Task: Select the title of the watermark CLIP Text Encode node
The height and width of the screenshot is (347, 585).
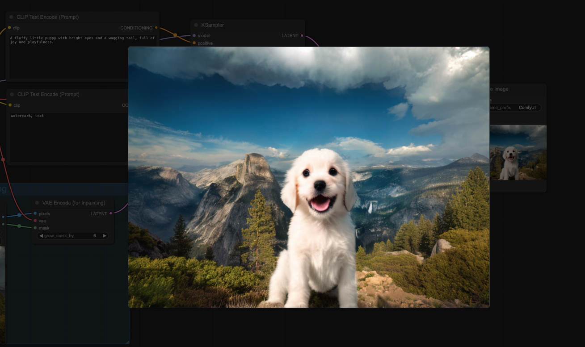Action: point(48,94)
